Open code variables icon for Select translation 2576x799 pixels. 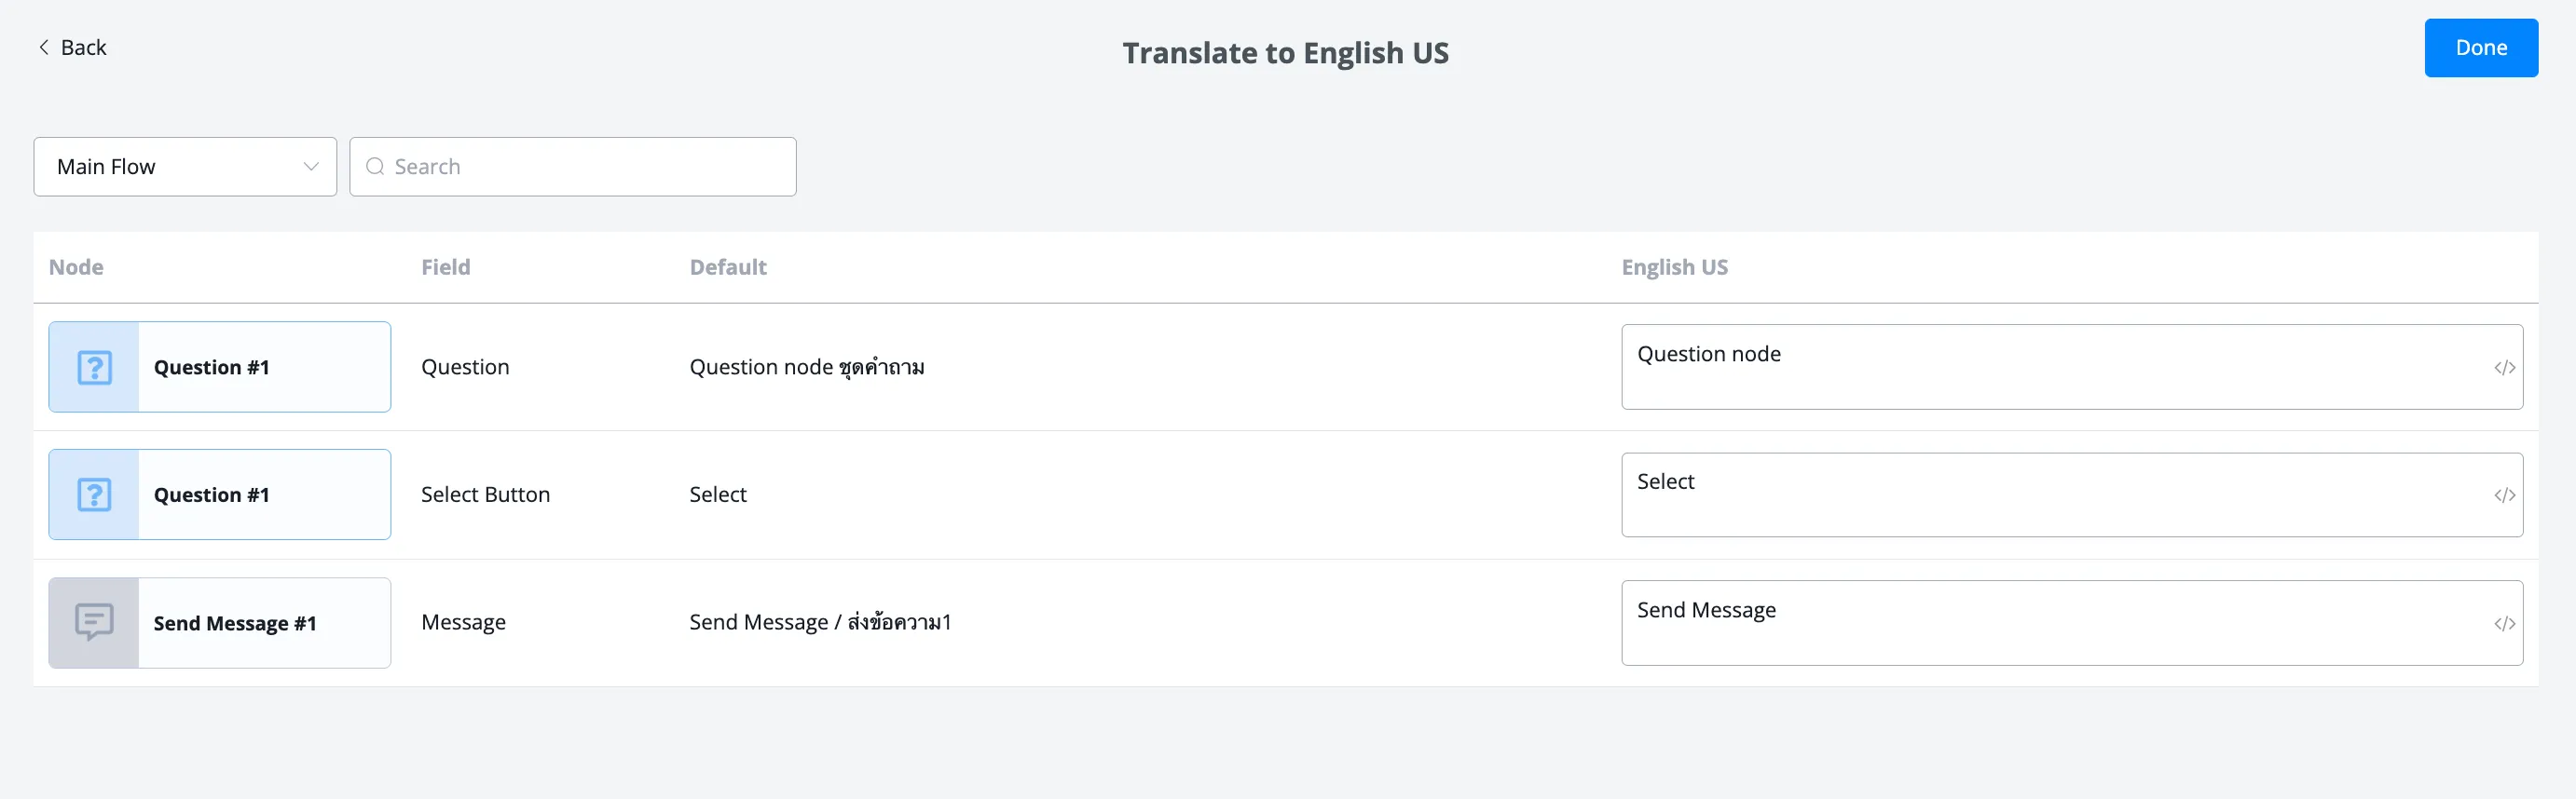[x=2504, y=495]
